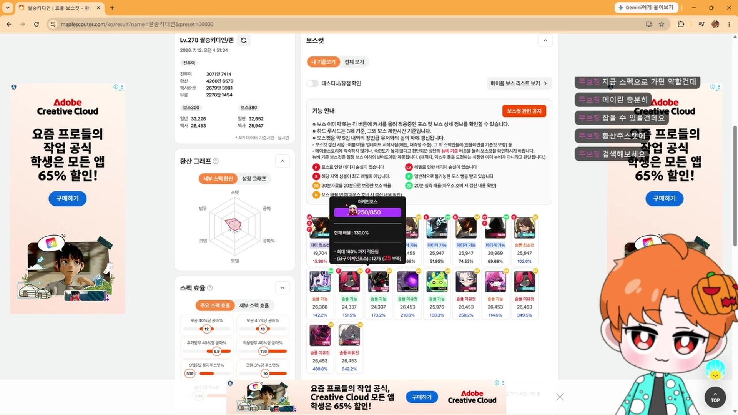This screenshot has width=738, height=415.
Task: Click the yellow chick floating icon
Action: 715,370
